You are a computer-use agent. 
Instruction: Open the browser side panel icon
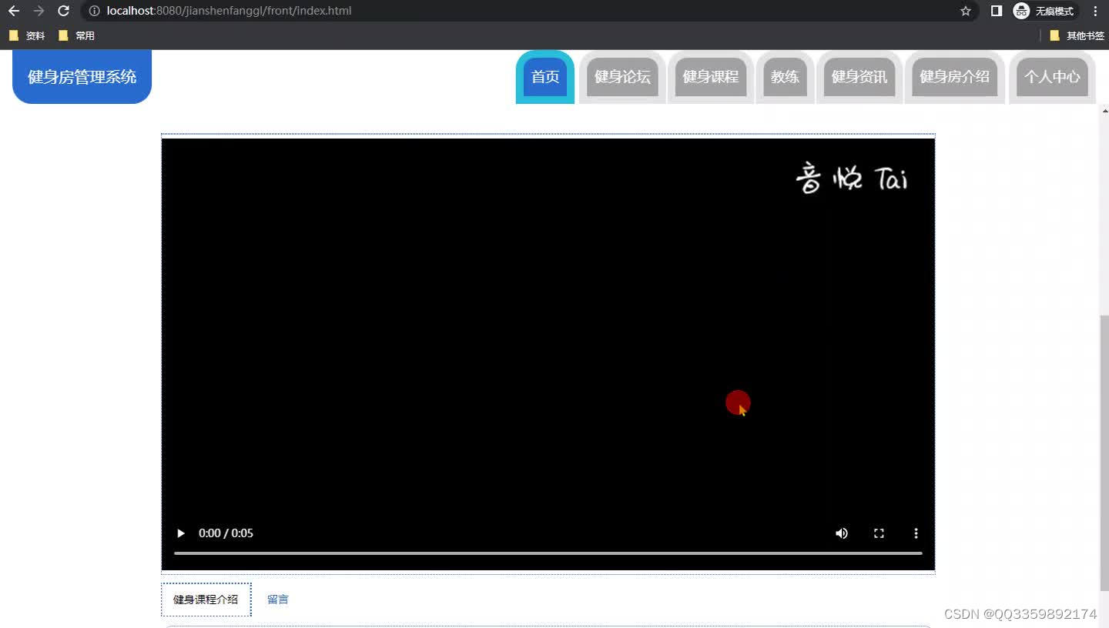click(997, 11)
